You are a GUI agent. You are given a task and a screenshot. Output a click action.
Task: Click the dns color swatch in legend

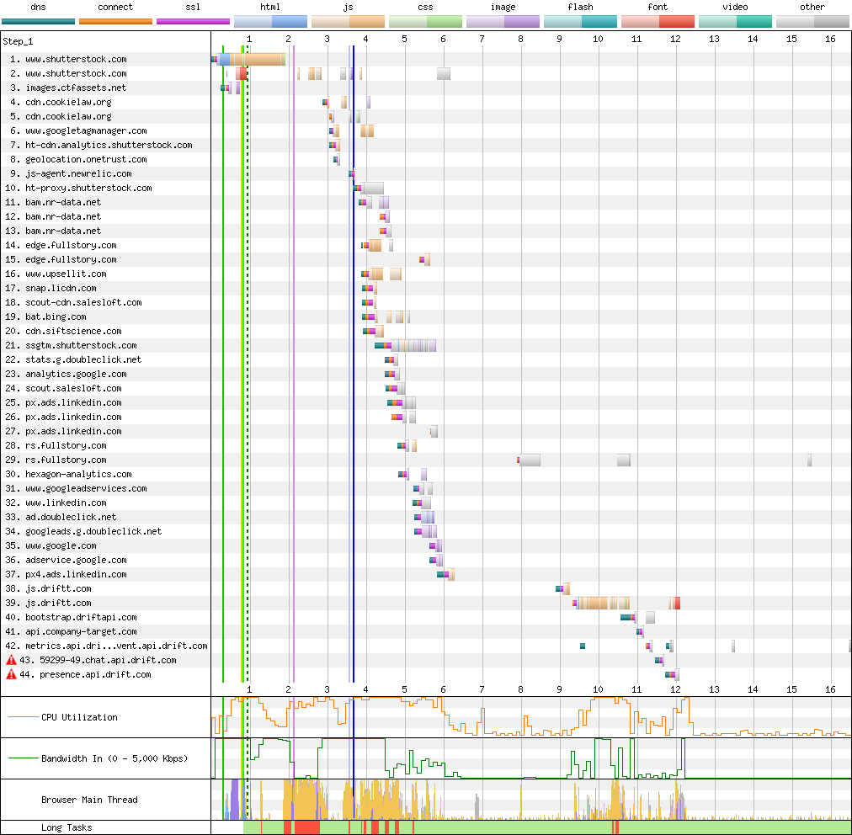39,21
